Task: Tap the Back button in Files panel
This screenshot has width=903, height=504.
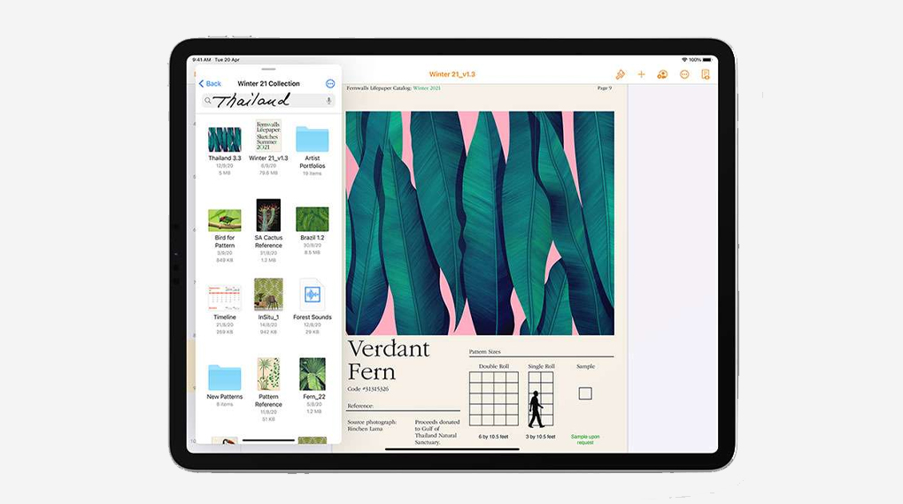Action: pyautogui.click(x=210, y=83)
